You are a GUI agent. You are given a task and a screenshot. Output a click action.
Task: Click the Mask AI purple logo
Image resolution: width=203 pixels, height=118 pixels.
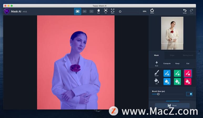[7, 11]
